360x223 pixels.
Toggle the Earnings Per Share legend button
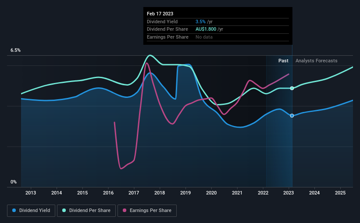[147, 211]
